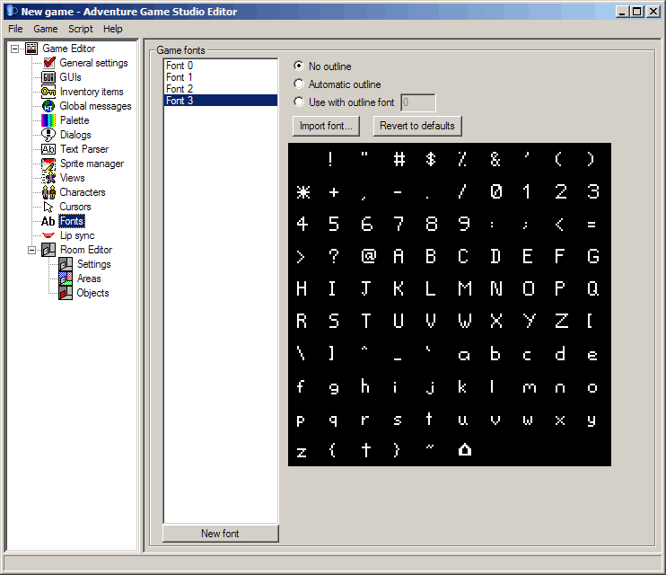666x575 pixels.
Task: Click the Global messages globe icon
Action: point(48,106)
